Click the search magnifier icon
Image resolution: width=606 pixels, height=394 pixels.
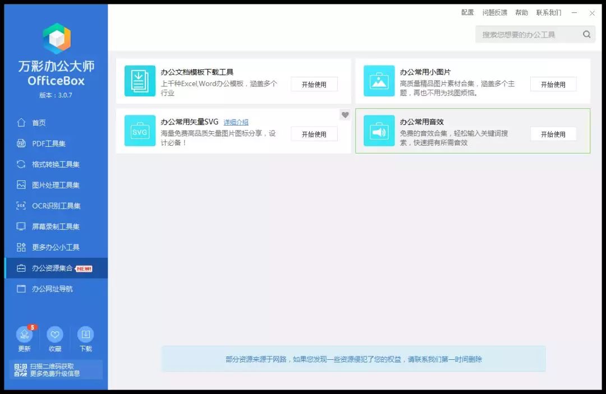pos(586,35)
